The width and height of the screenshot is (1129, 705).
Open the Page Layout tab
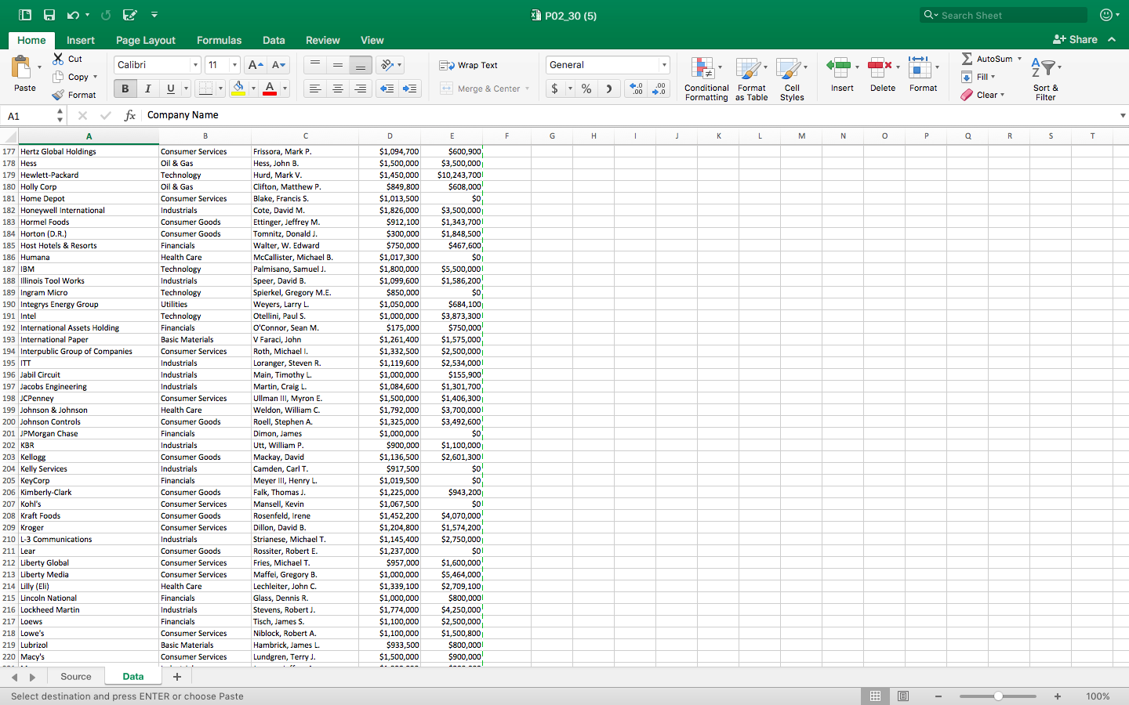(x=146, y=40)
